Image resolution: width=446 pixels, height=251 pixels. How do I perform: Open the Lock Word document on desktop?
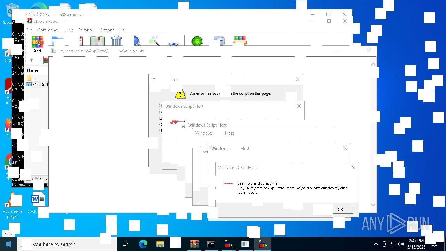tap(38, 203)
